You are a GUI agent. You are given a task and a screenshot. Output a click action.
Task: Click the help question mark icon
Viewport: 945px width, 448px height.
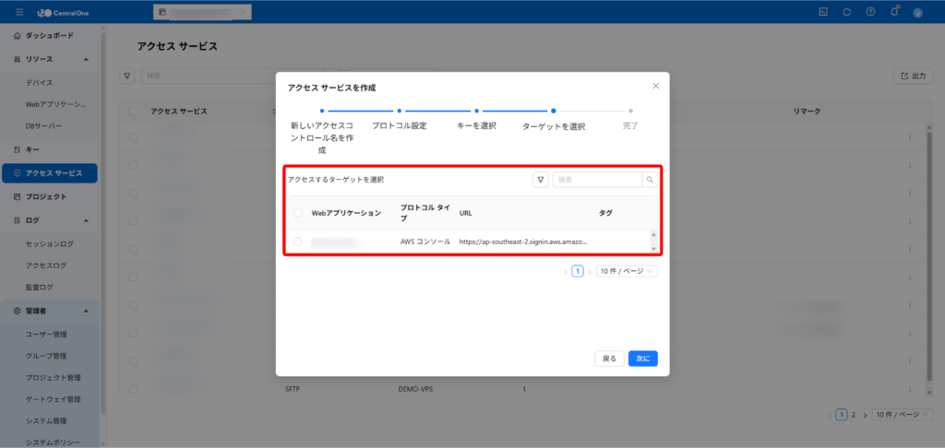(870, 11)
